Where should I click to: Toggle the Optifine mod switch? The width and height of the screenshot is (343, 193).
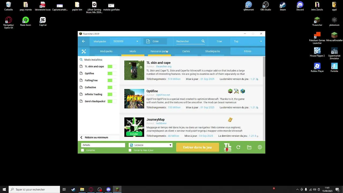(112, 73)
